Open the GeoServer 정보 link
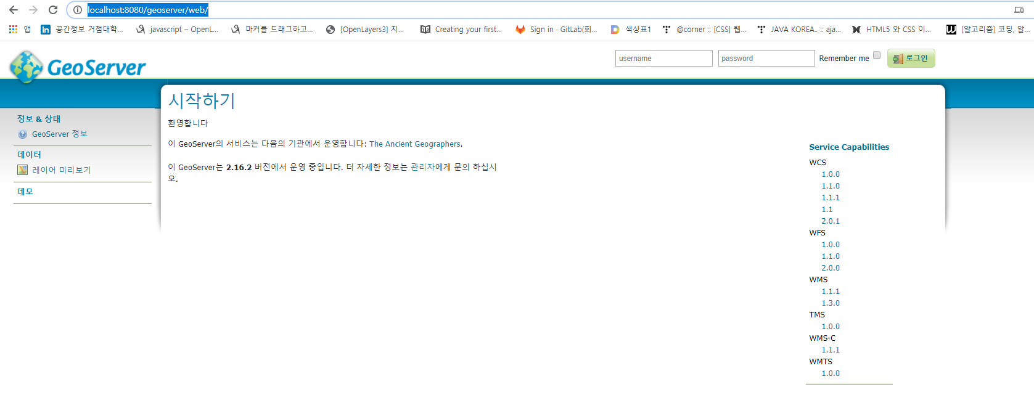 (x=60, y=134)
